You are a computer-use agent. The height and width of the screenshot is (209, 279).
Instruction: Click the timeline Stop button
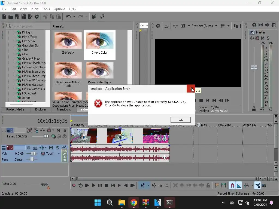tap(107, 186)
